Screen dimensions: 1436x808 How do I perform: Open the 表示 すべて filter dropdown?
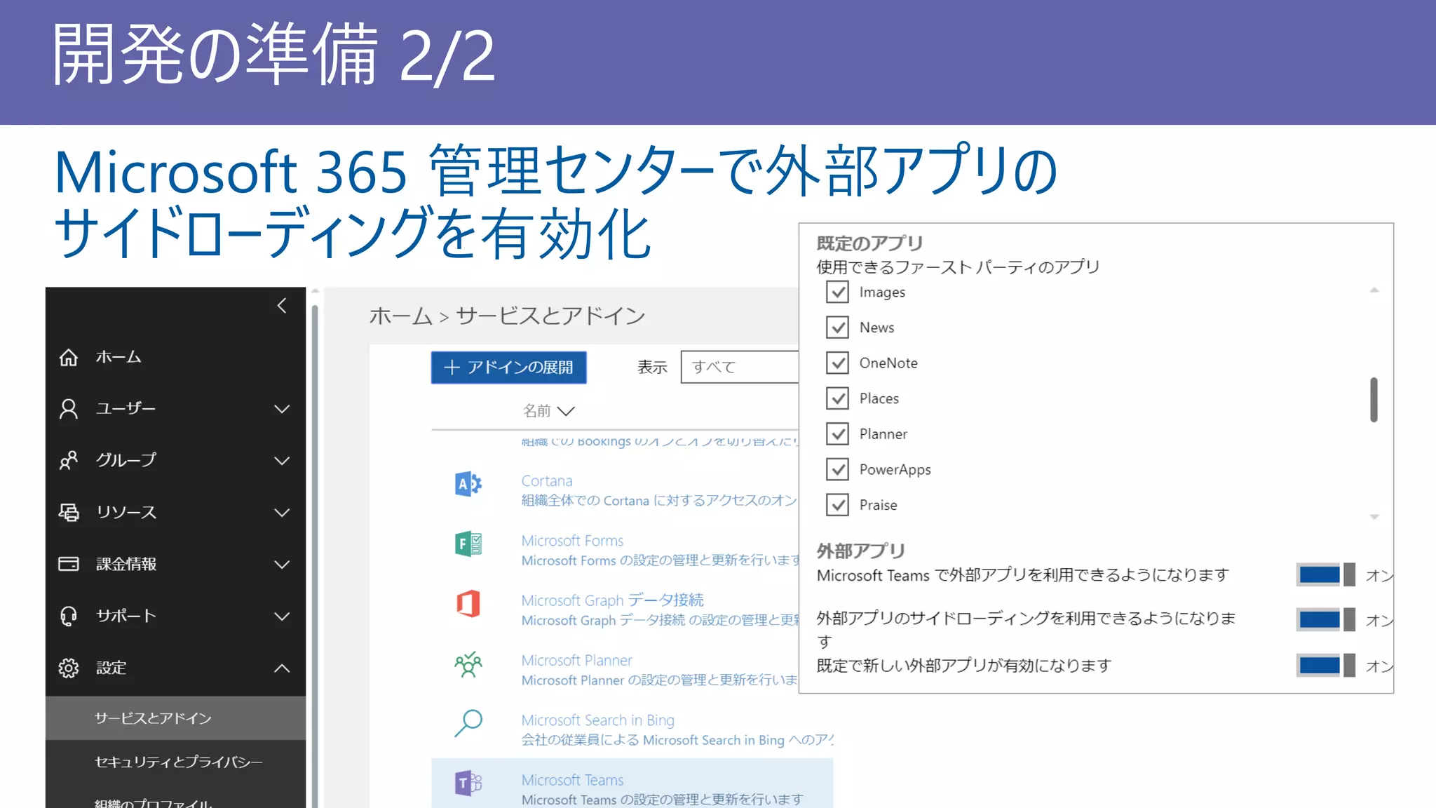coord(740,367)
